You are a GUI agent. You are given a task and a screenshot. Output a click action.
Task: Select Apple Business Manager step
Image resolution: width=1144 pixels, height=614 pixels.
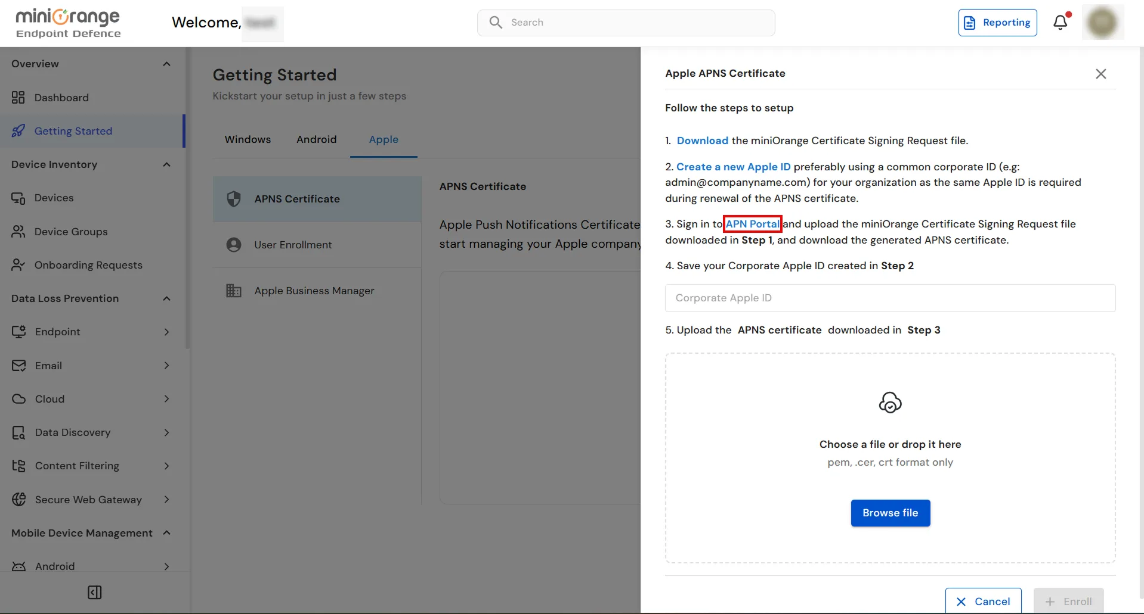317,291
